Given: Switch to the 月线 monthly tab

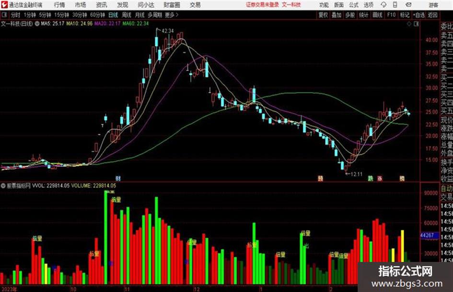Looking at the screenshot, I should [x=140, y=15].
